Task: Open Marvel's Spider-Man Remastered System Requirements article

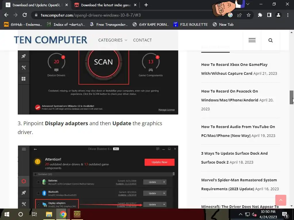Action: click(239, 184)
